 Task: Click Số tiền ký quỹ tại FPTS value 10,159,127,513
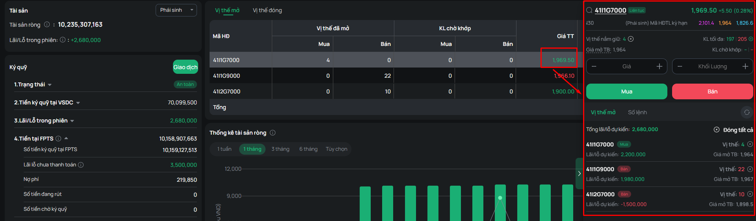pos(180,150)
